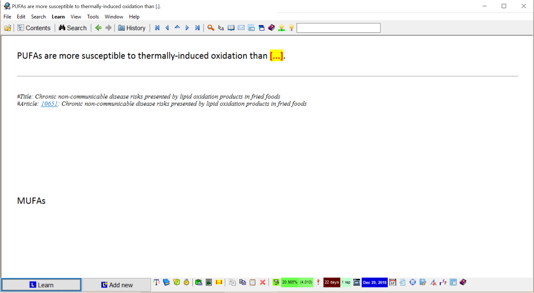Click the highlighted [...] cloze placeholder

point(276,56)
